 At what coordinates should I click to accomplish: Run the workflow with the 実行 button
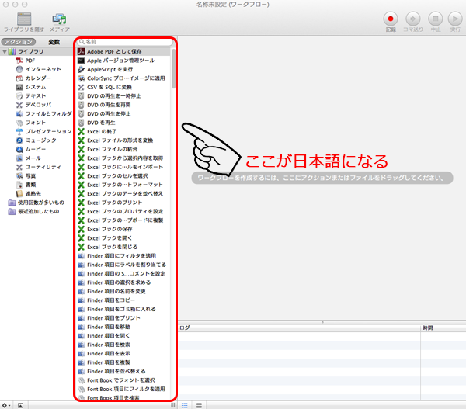(455, 19)
